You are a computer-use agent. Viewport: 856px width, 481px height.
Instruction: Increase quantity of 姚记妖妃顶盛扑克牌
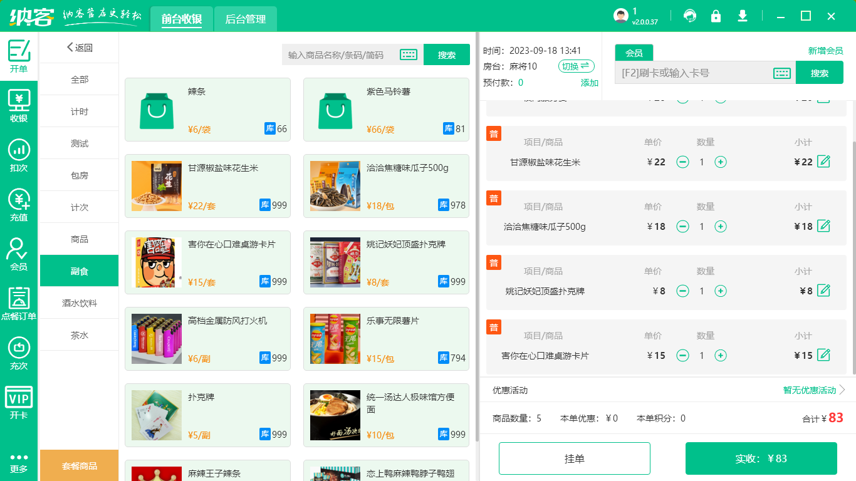(721, 291)
